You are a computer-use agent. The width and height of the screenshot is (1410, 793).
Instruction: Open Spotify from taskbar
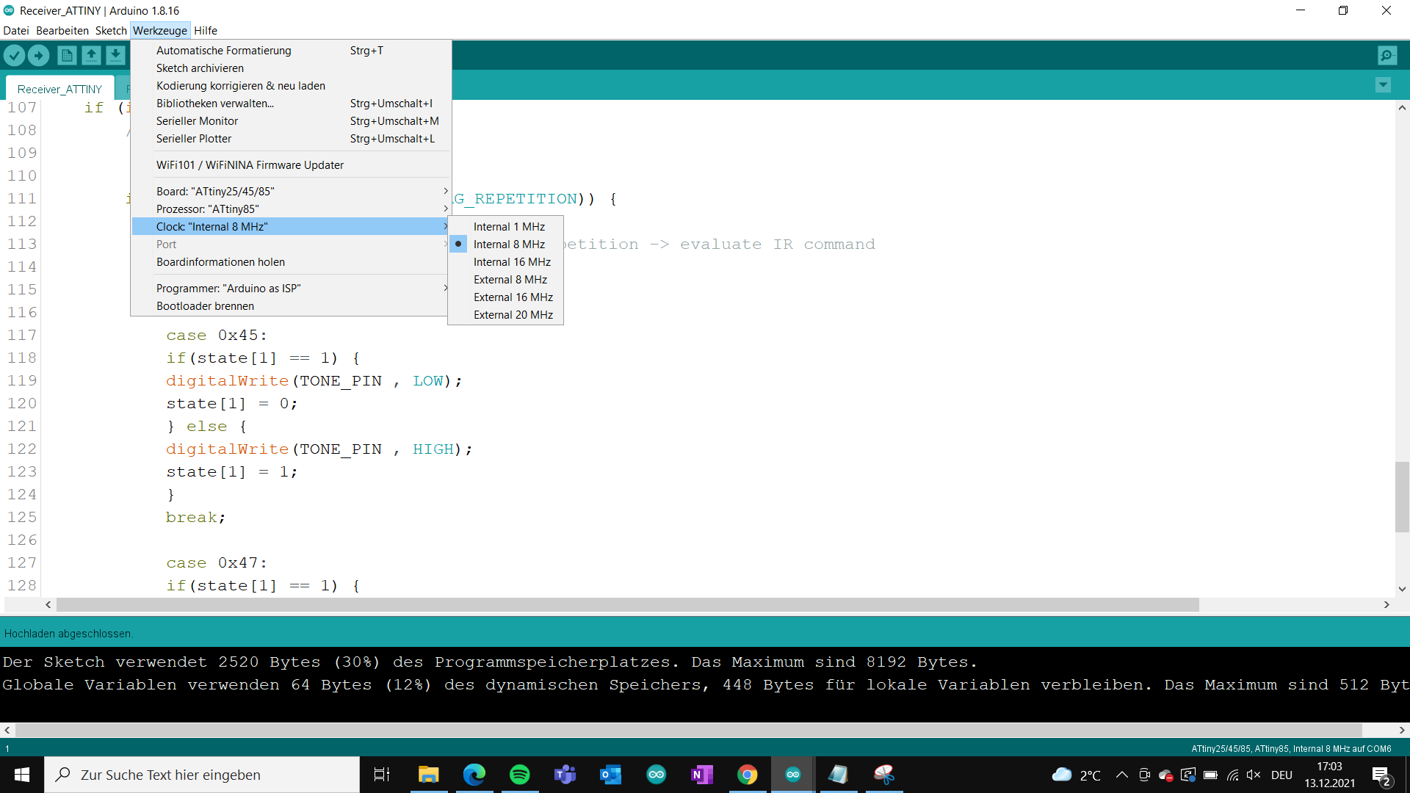[519, 775]
